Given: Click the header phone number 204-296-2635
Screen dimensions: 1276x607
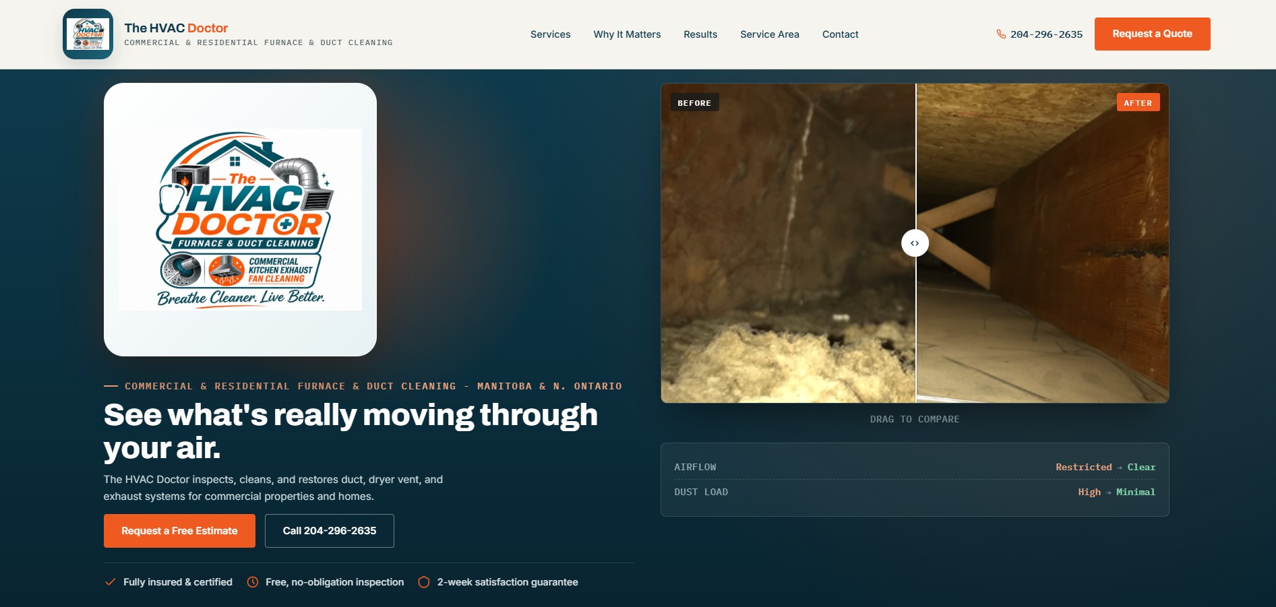Looking at the screenshot, I should point(1046,34).
